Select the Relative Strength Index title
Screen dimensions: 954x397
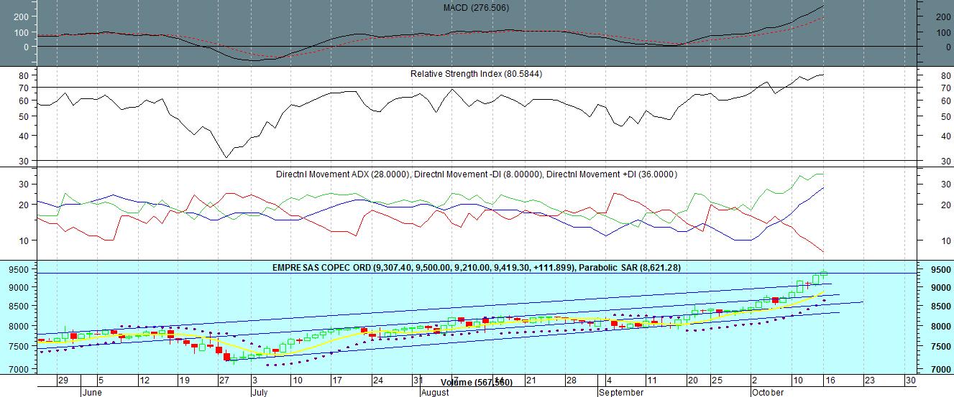tap(476, 74)
